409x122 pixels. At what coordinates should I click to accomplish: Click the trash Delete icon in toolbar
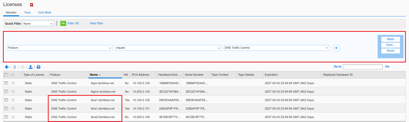click(15, 67)
